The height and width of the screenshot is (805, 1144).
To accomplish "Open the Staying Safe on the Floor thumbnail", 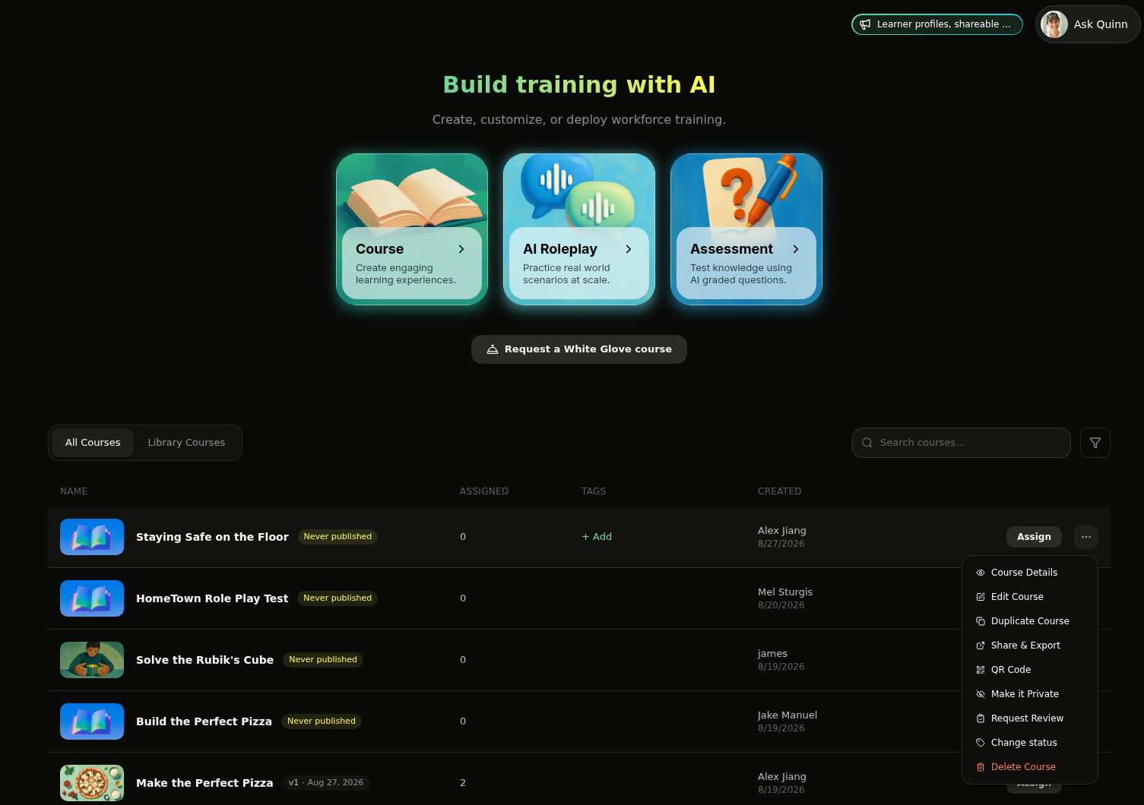I will 92,537.
